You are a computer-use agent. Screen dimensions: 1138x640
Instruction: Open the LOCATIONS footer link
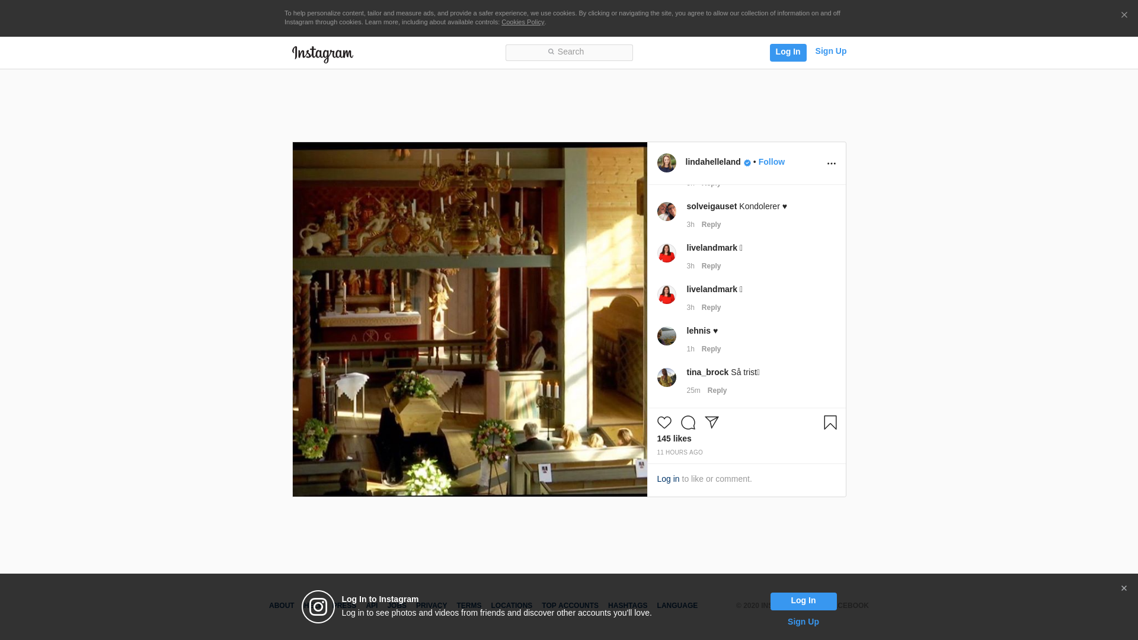pyautogui.click(x=512, y=606)
